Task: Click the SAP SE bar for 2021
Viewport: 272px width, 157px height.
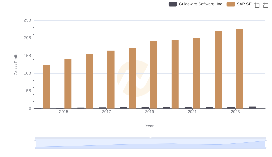Action: pos(197,74)
